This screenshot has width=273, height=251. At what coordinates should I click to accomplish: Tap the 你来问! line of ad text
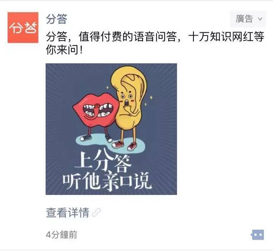coord(64,50)
